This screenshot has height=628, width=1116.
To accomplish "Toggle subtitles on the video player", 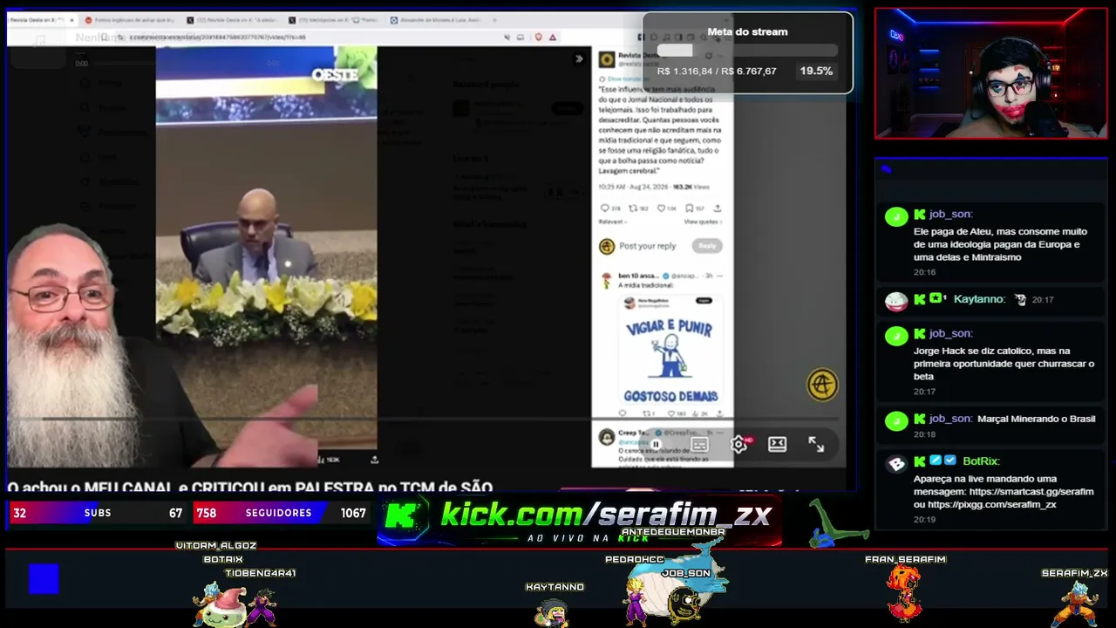I will click(699, 444).
